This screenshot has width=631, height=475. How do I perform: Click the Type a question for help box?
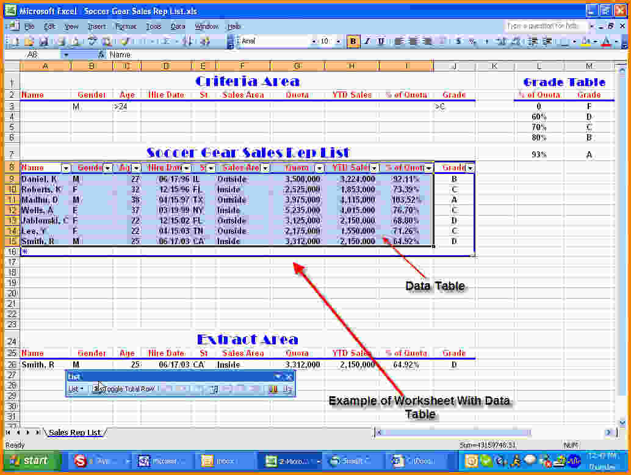click(545, 26)
